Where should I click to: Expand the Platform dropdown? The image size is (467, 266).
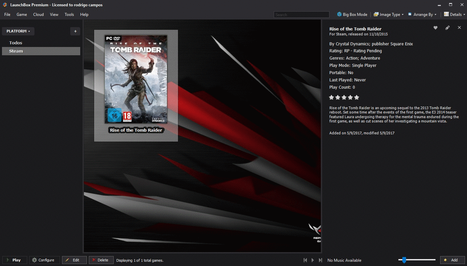pos(18,31)
